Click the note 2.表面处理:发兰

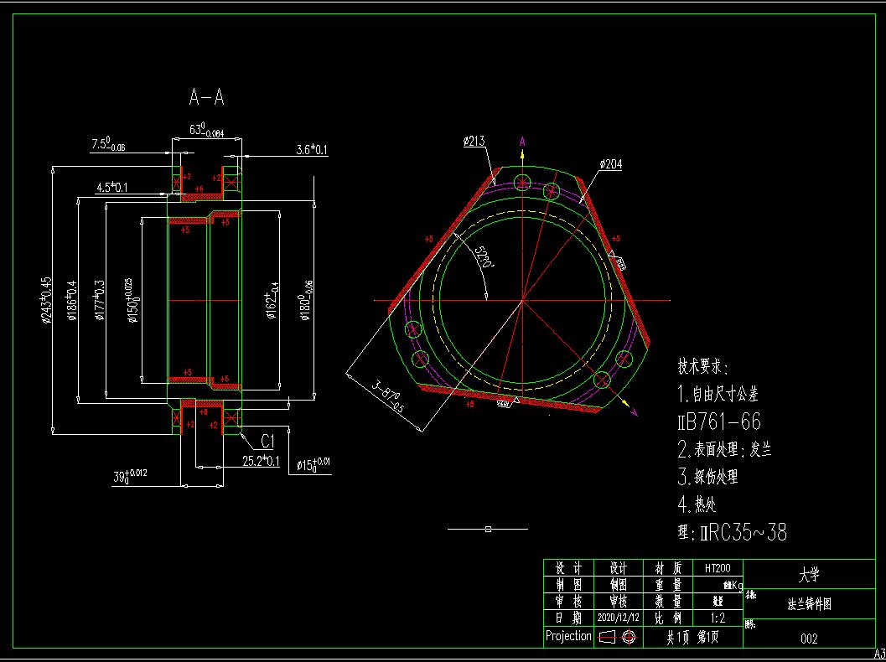click(x=724, y=449)
